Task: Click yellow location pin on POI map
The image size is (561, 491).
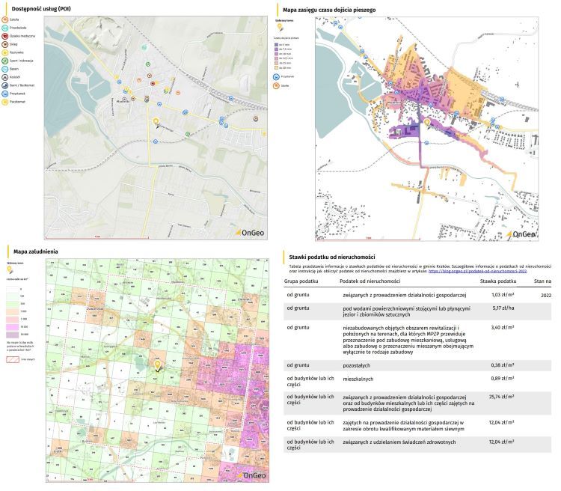Action: pyautogui.click(x=156, y=121)
